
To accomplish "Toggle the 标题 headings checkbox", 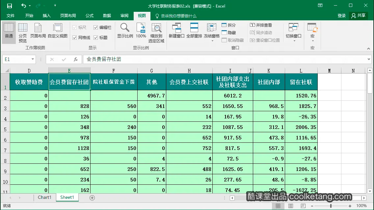I will [96, 38].
